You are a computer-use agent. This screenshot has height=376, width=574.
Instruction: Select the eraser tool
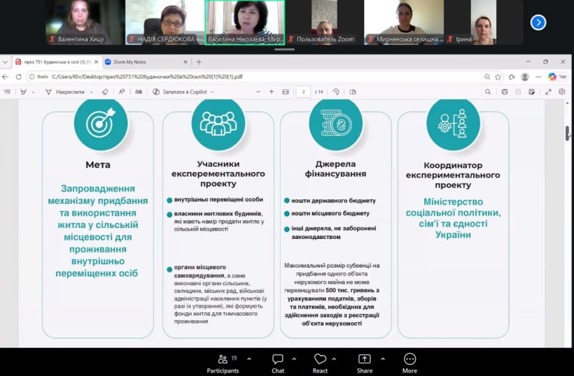(x=105, y=92)
